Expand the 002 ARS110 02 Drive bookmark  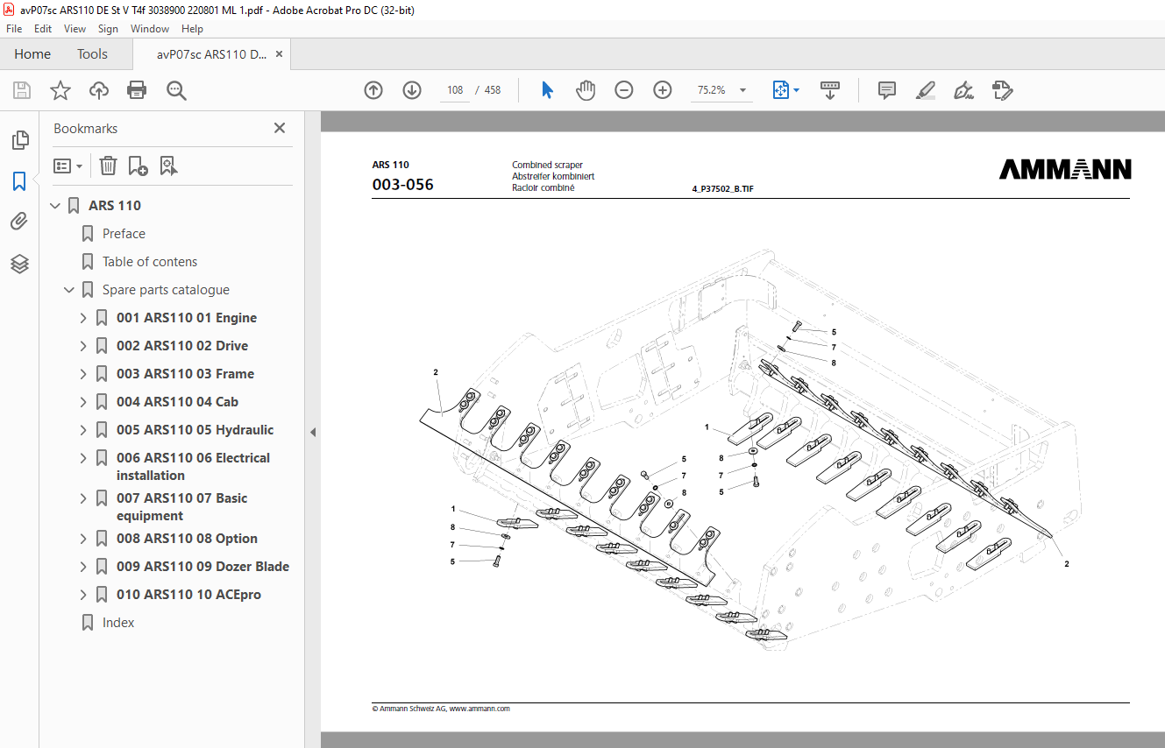tap(83, 346)
